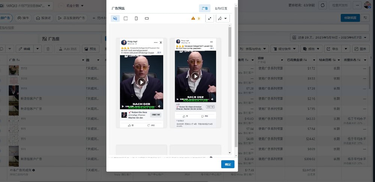
Task: Click the profile avatar at top right
Action: [x=367, y=5]
